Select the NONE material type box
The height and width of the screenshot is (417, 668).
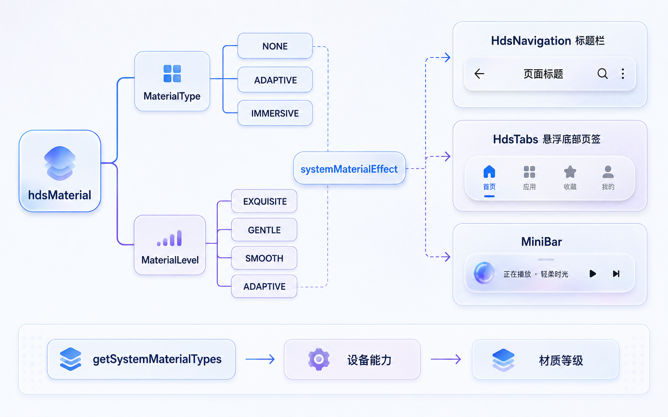275,46
